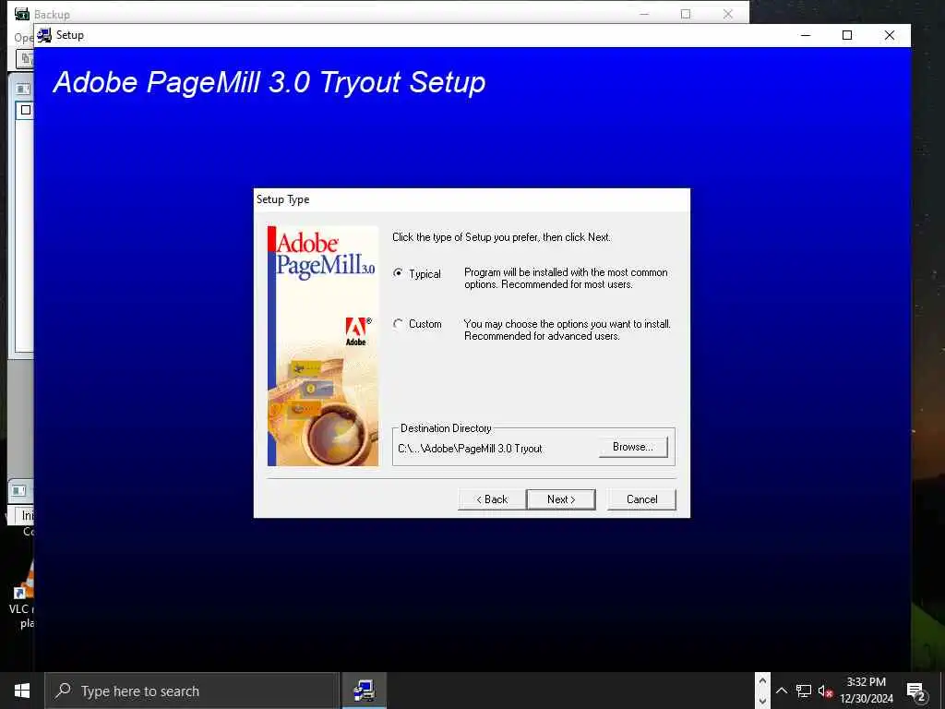The width and height of the screenshot is (945, 709).
Task: Click the taskbar scroll up arrow
Action: click(762, 681)
